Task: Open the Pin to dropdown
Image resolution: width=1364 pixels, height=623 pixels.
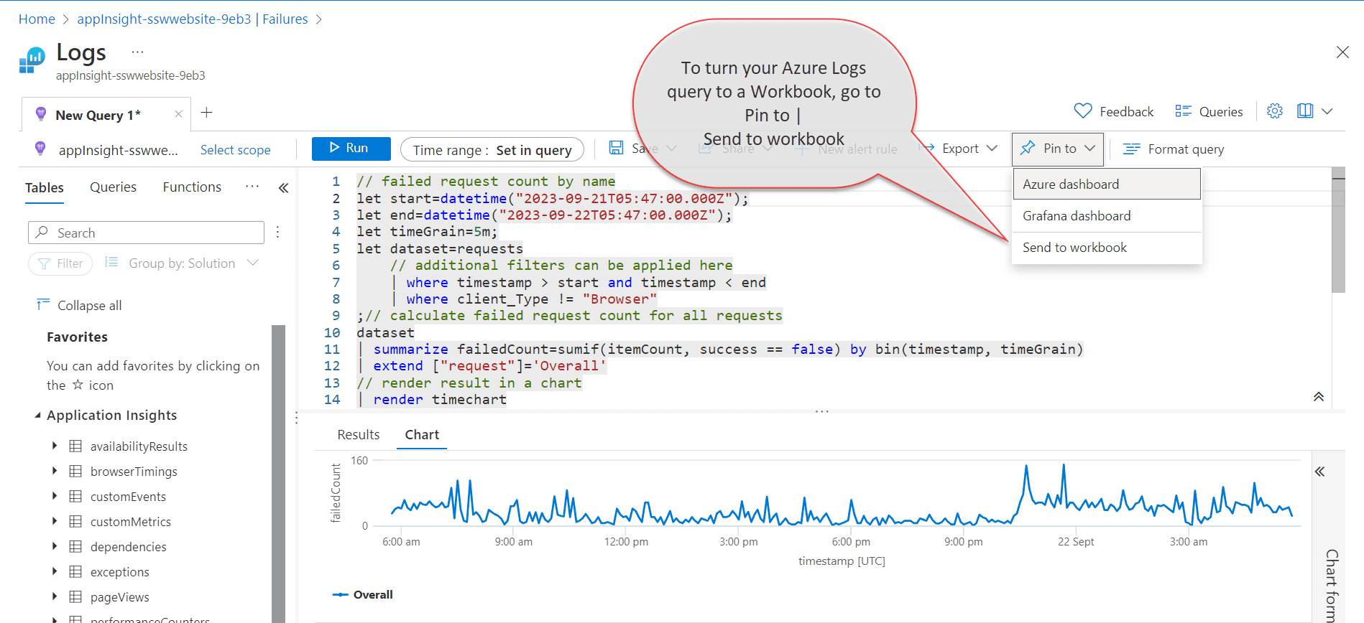Action: click(x=1058, y=149)
